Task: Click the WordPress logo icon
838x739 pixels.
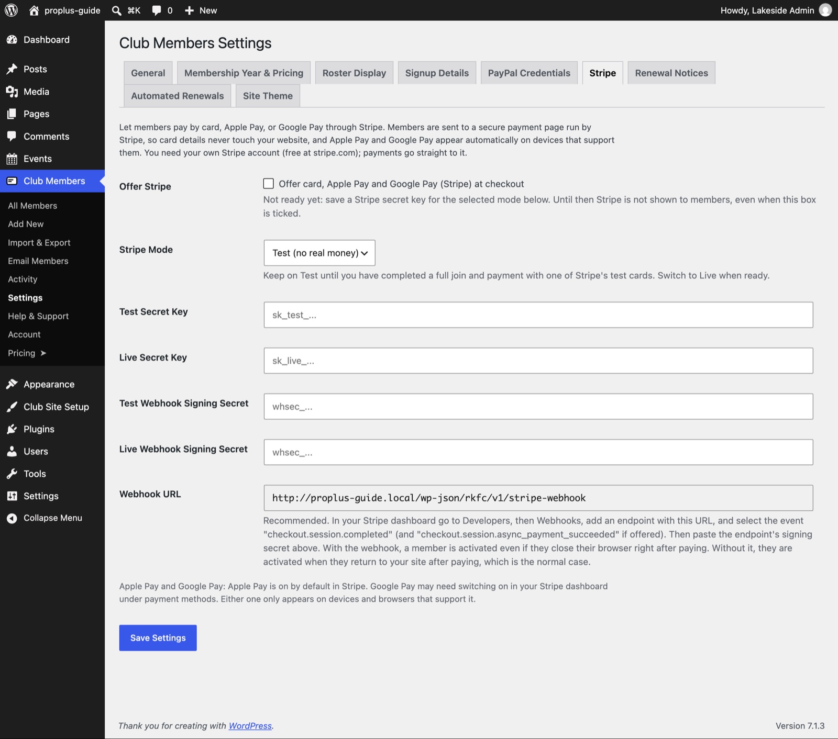Action: point(11,10)
